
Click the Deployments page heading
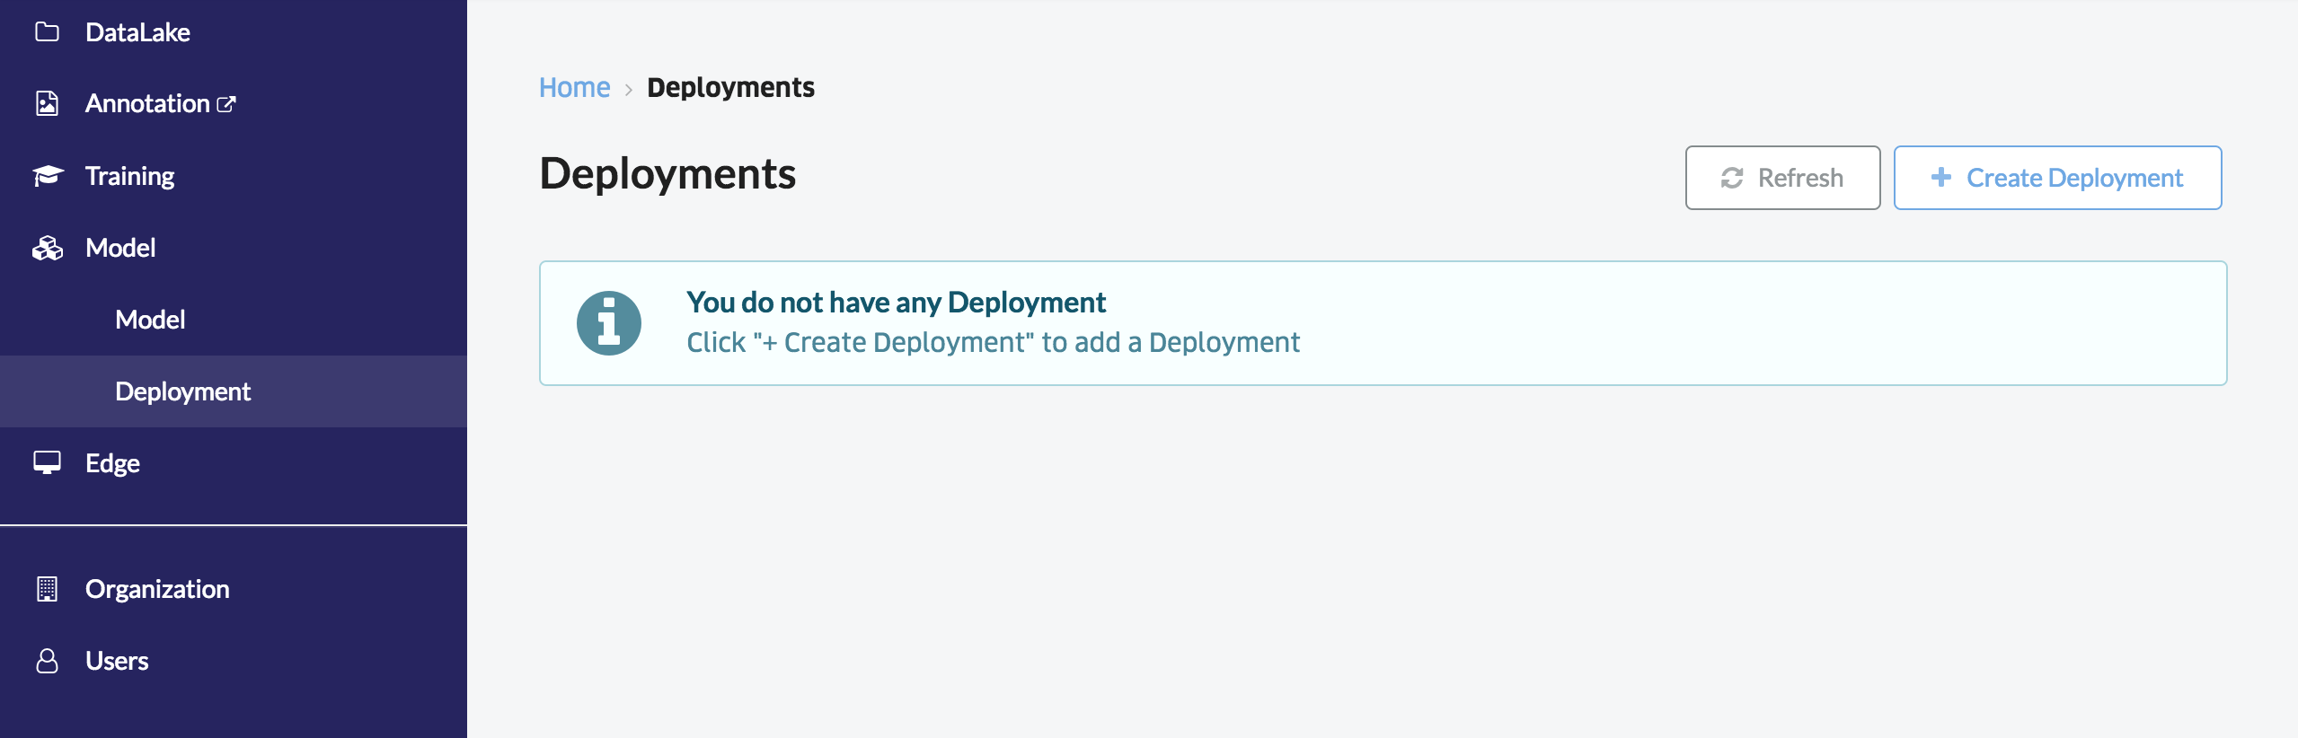coord(667,174)
